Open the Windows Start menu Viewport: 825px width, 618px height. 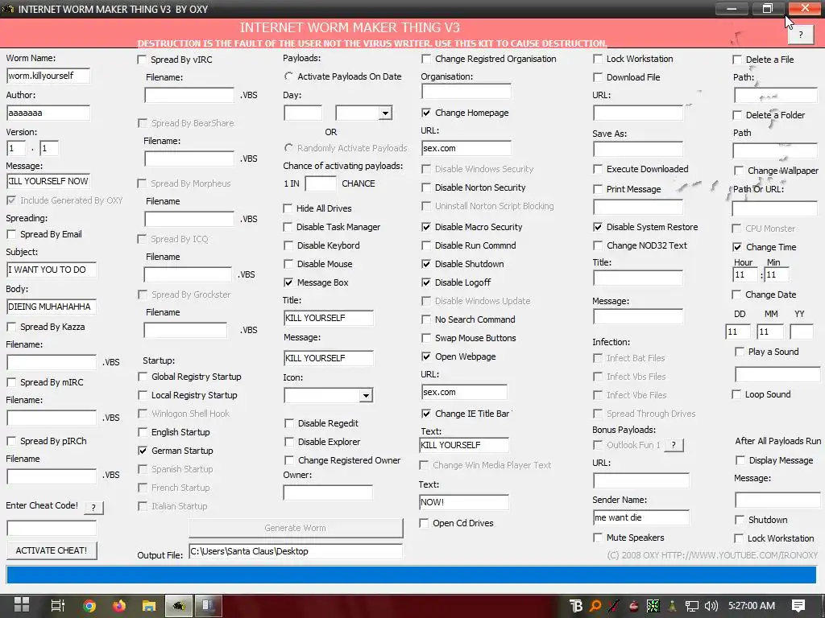tap(22, 605)
